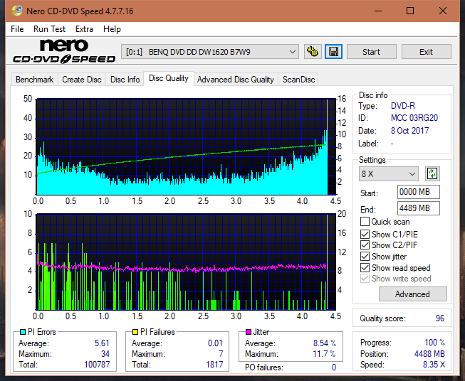
Task: Switch to the ScanDisc tab
Action: click(298, 80)
